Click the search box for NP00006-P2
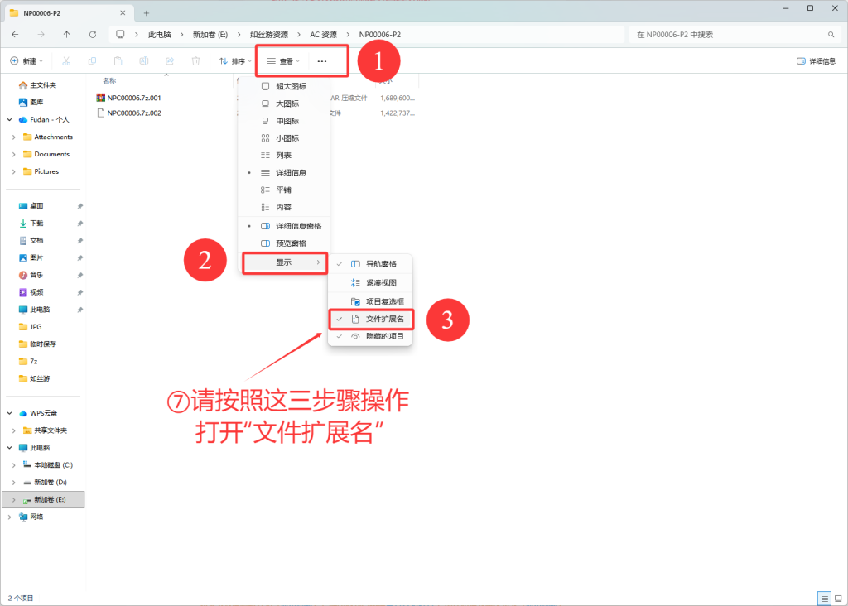Image resolution: width=848 pixels, height=606 pixels. point(729,35)
